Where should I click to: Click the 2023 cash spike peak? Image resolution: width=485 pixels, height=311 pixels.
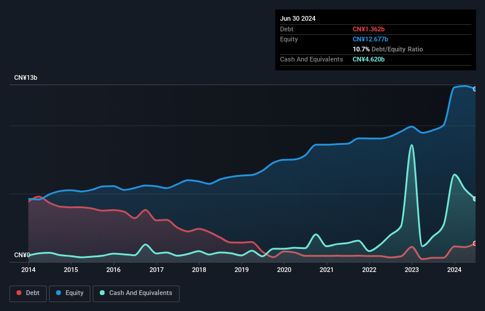coord(411,145)
